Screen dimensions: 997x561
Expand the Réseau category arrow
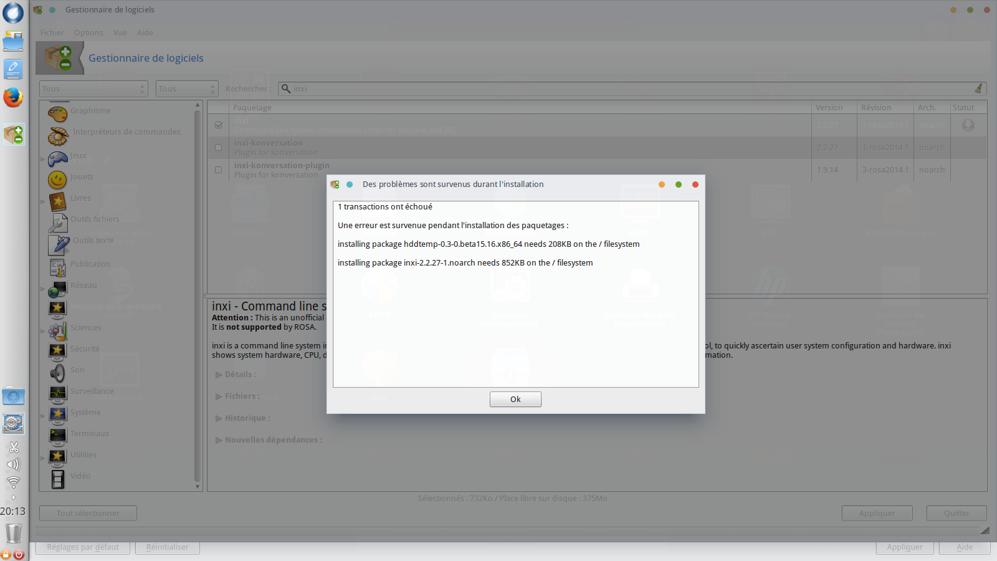[42, 289]
